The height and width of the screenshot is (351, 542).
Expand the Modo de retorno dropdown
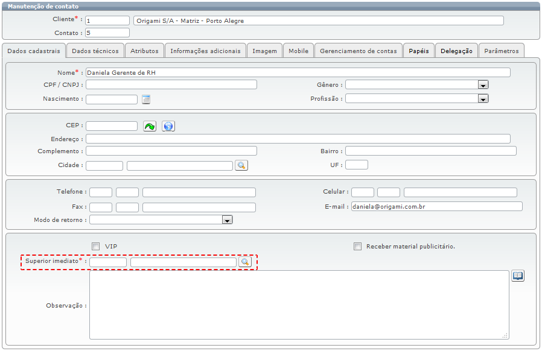point(227,221)
